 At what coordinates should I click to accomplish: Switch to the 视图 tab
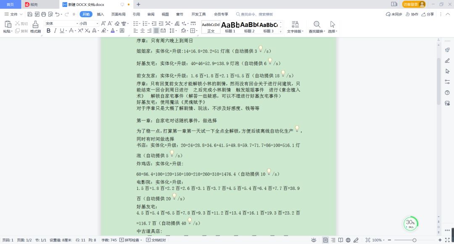click(x=165, y=14)
